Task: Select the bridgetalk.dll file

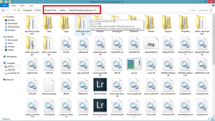Action: pyautogui.click(x=185, y=86)
